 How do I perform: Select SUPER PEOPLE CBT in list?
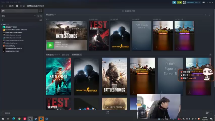tap(12, 51)
